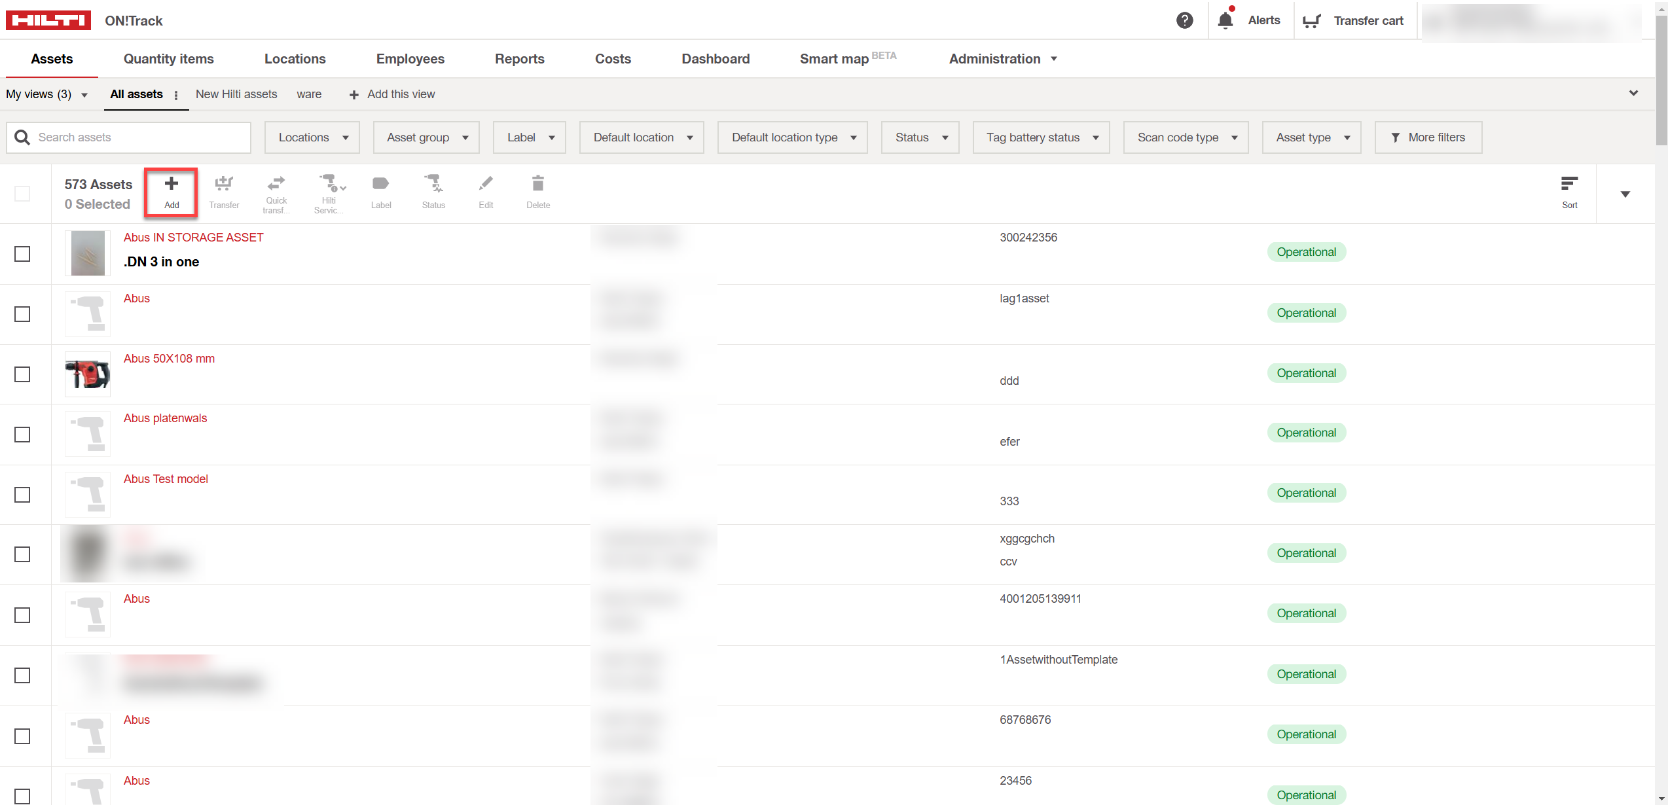Image resolution: width=1668 pixels, height=805 pixels.
Task: Open the Administration menu dropdown
Action: 1003,59
